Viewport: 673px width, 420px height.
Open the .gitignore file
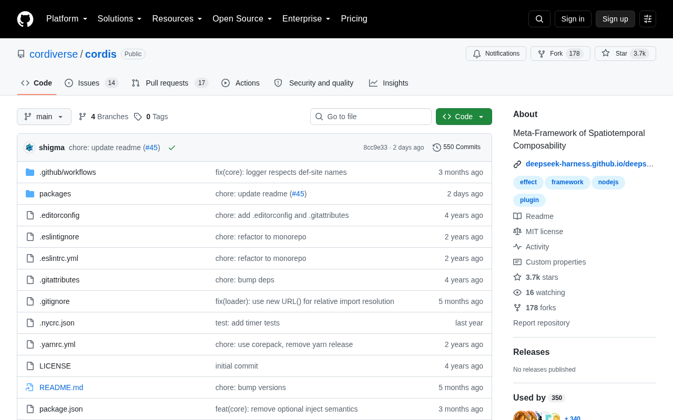click(55, 301)
